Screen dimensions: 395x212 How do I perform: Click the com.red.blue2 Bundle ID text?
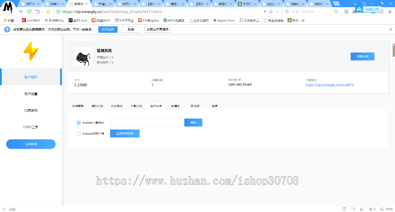240,84
